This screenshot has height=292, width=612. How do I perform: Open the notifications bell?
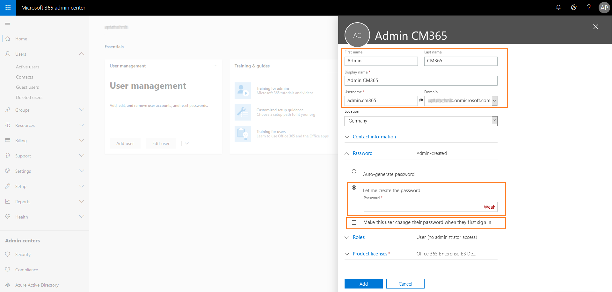(x=558, y=7)
